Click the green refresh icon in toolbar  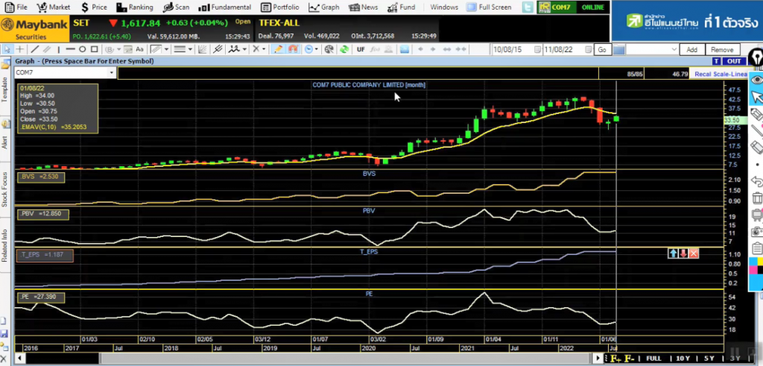point(344,49)
